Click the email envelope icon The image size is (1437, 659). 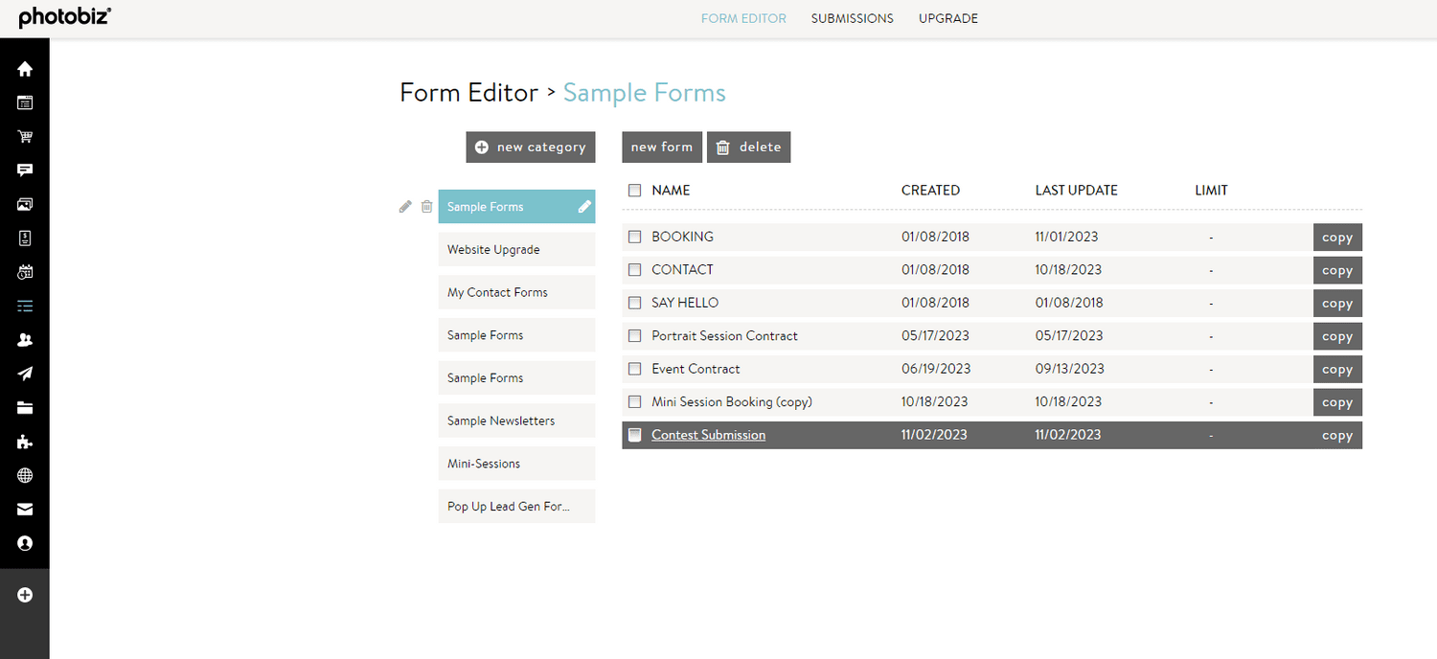point(25,509)
